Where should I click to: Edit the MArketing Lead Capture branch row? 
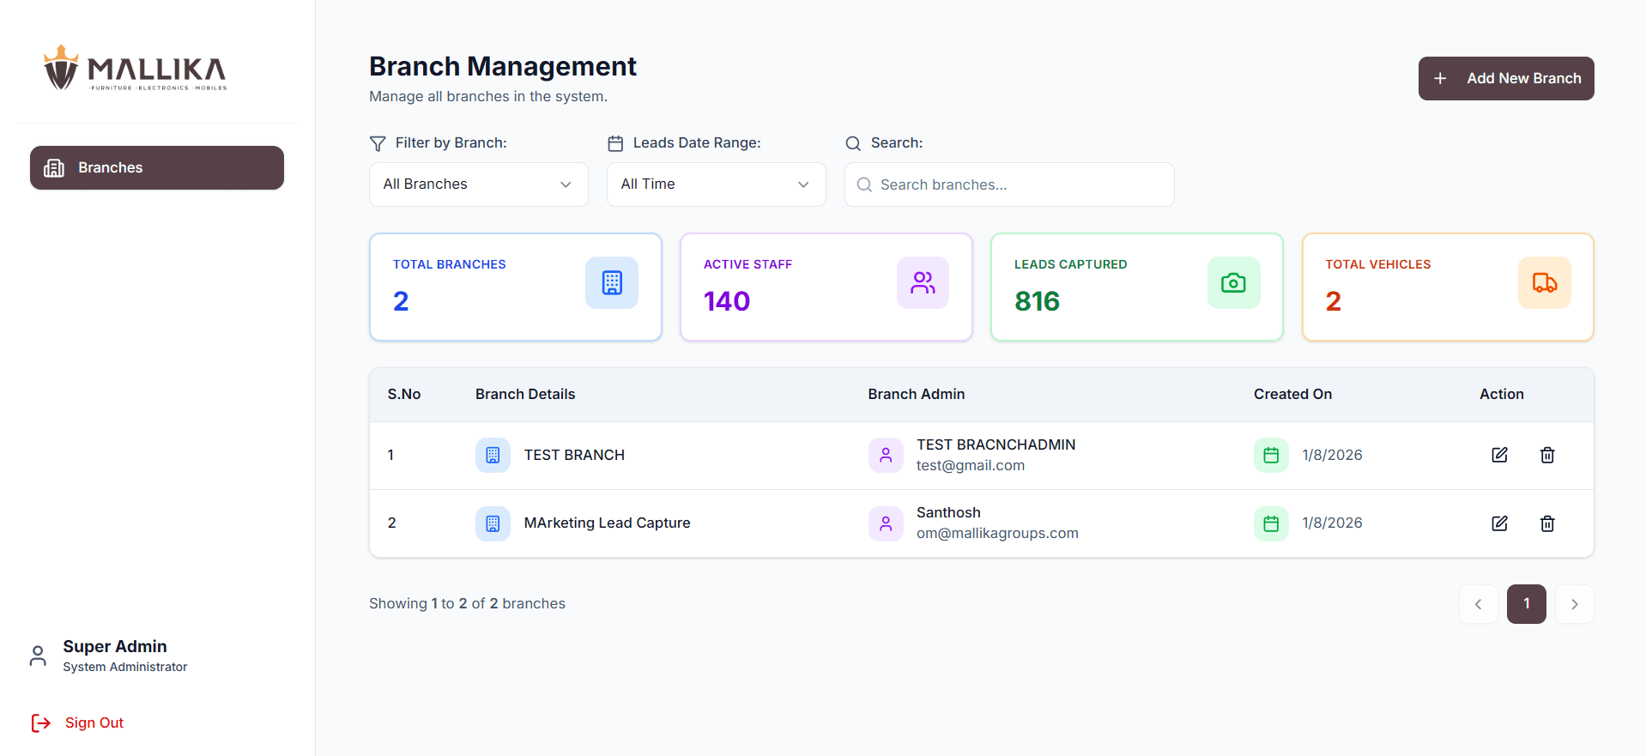tap(1499, 523)
